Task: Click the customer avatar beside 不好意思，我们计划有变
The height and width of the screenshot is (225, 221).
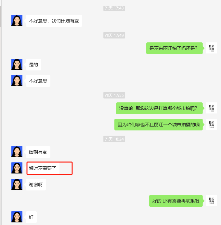Action: (17, 21)
